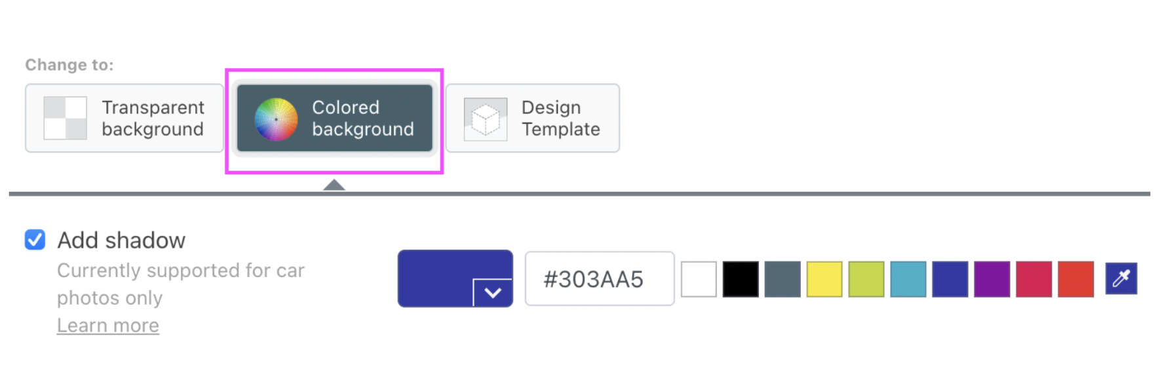This screenshot has width=1160, height=384.
Task: Pick the black color swatch
Action: (741, 279)
